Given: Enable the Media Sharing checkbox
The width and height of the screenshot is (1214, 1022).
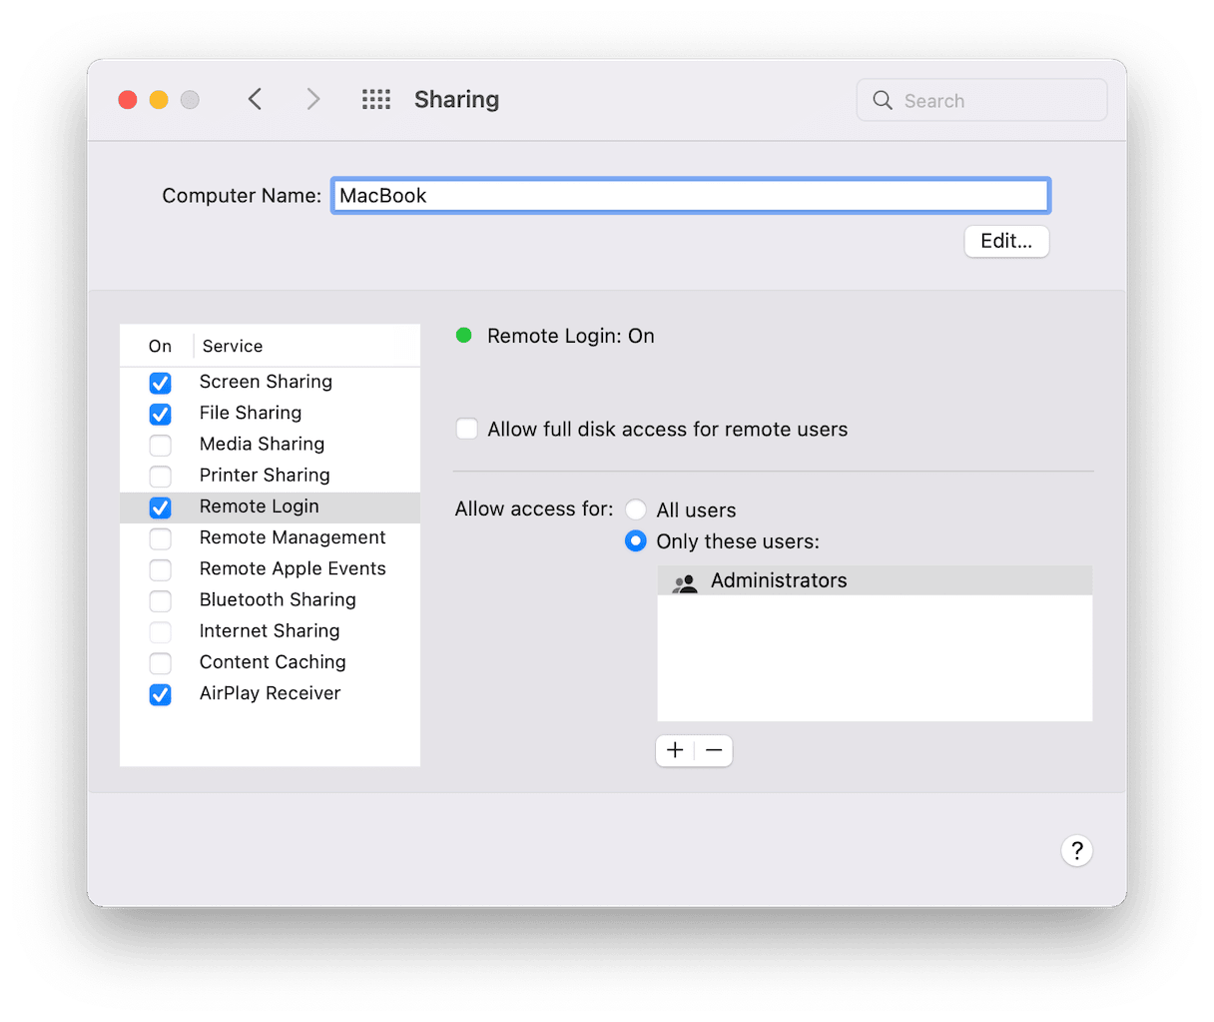Looking at the screenshot, I should coord(160,445).
